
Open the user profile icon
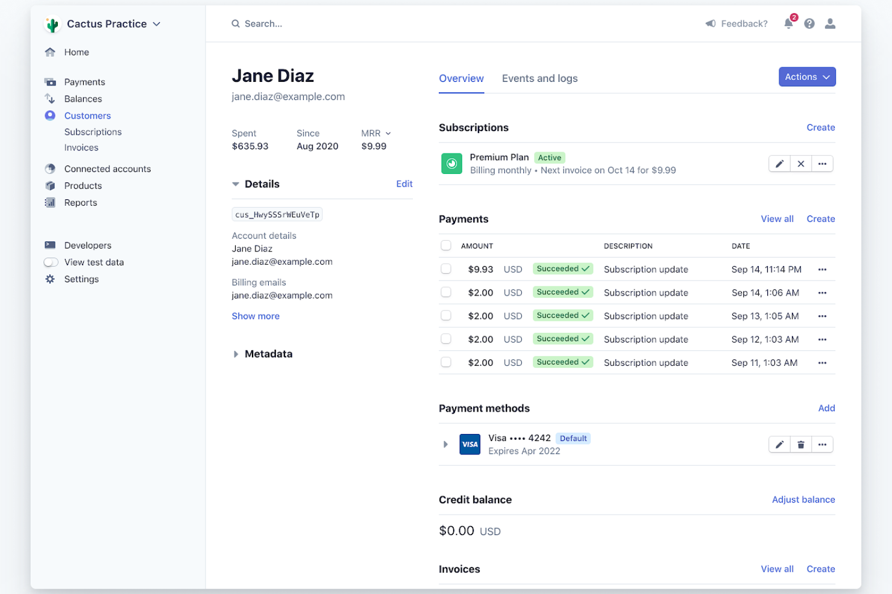coord(830,23)
